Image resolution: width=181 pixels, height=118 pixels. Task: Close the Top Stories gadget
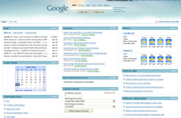(116, 28)
